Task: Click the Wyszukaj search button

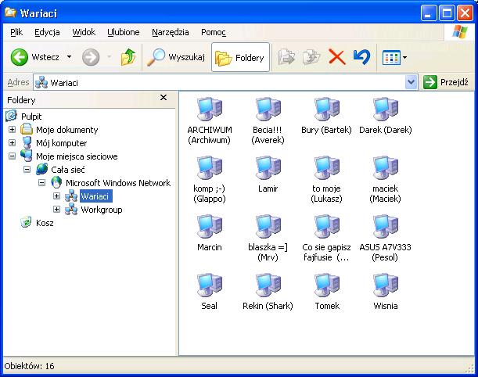Action: [176, 57]
